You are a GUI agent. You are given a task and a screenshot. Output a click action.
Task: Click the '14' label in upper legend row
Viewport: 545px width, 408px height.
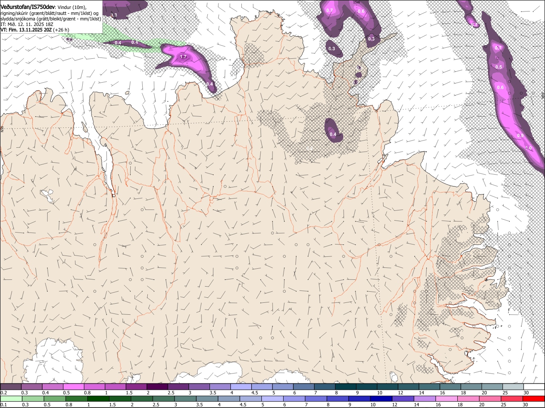coord(422,392)
